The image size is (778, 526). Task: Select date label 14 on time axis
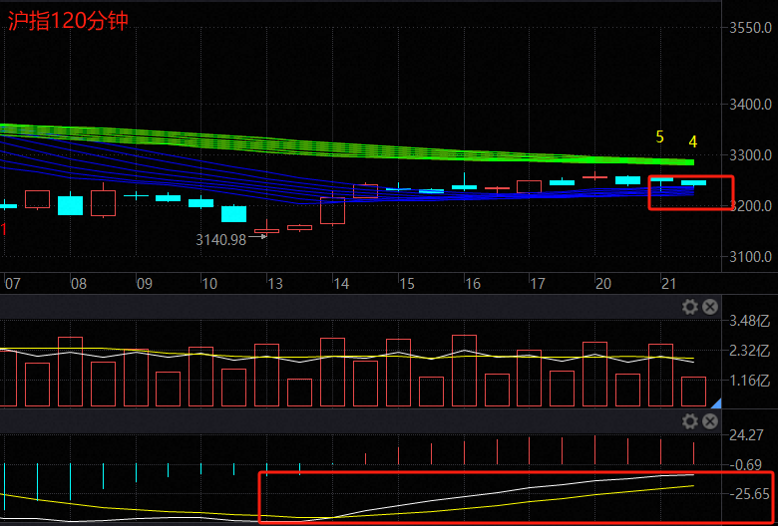pos(341,284)
